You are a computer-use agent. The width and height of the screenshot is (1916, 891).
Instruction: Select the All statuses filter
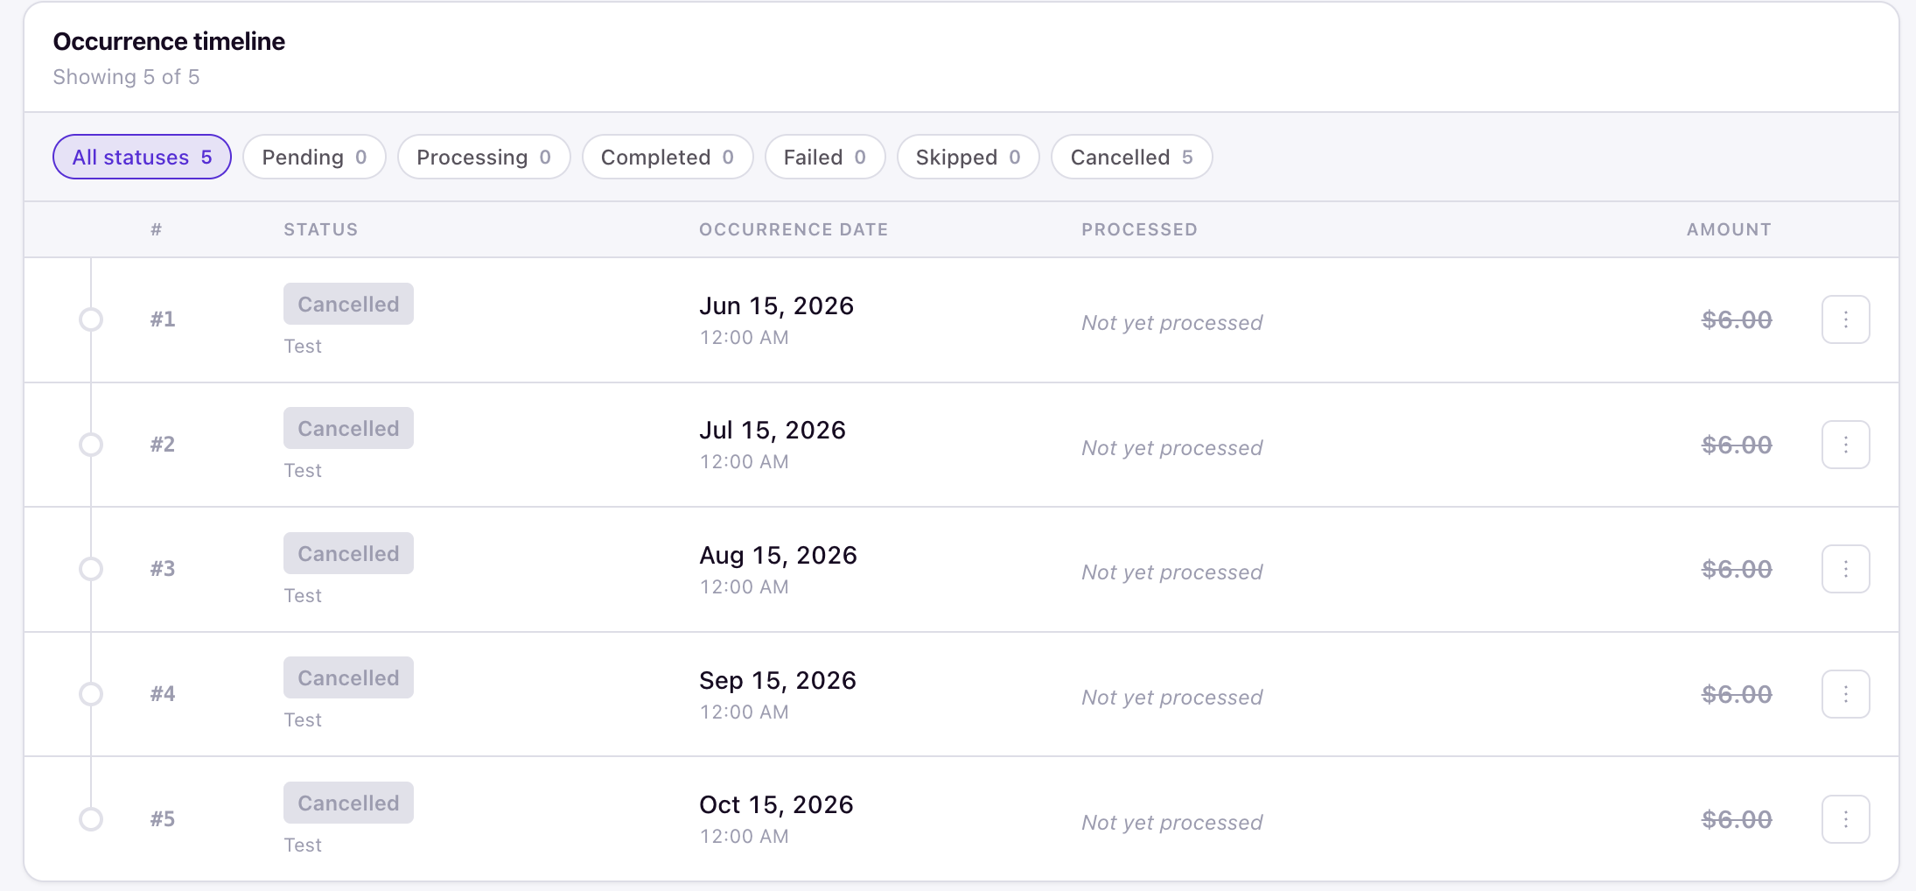(x=142, y=157)
